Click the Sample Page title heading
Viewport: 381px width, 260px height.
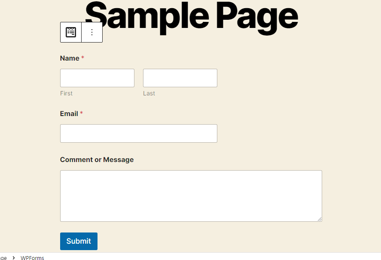[x=192, y=17]
